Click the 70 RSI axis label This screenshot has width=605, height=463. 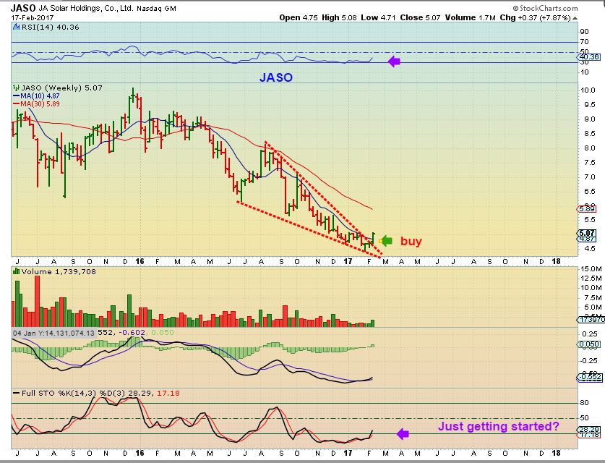pyautogui.click(x=584, y=42)
